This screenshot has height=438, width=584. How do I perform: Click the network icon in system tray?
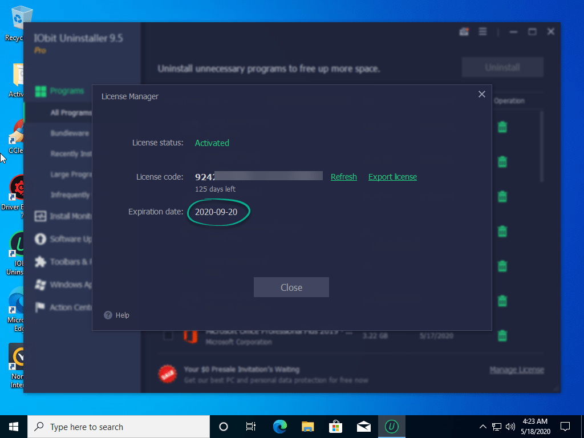pos(497,427)
